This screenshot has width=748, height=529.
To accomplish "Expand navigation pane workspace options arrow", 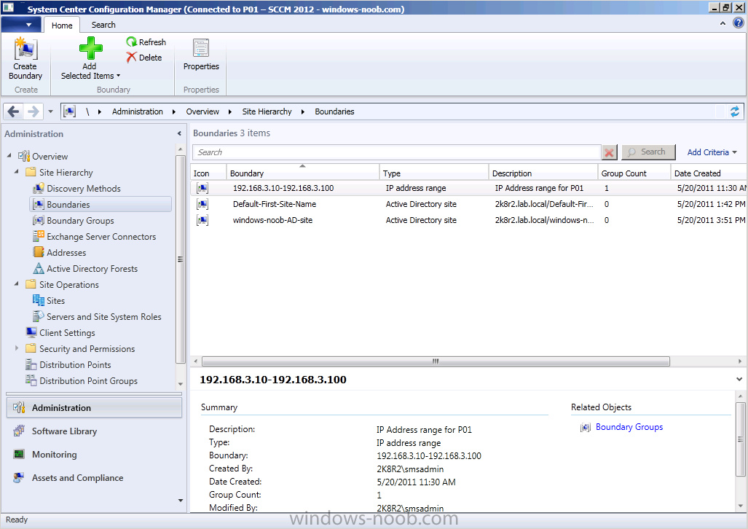I will coord(181,501).
